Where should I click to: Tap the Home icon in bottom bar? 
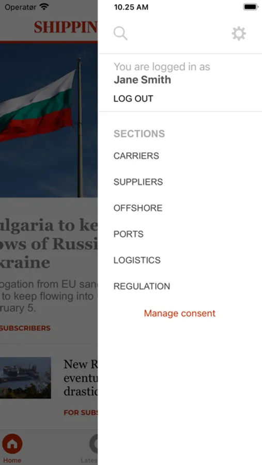12,444
